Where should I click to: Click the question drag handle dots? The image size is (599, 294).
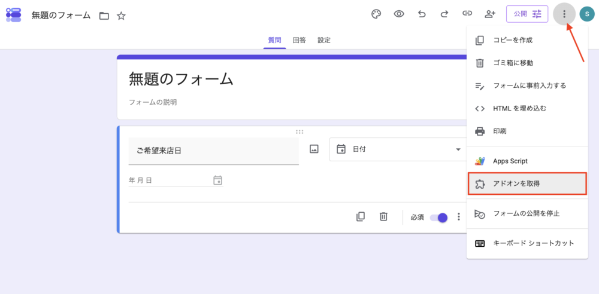pos(299,132)
